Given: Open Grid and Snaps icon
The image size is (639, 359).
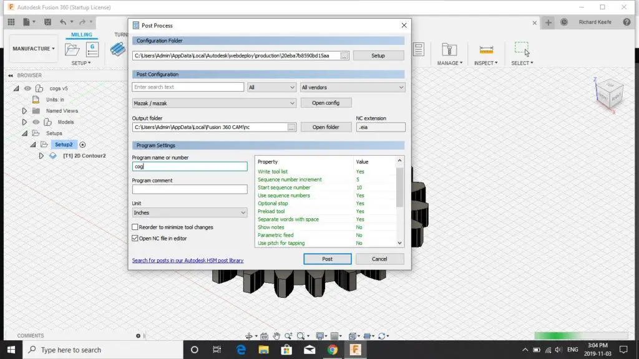Looking at the screenshot, I should coord(334,336).
